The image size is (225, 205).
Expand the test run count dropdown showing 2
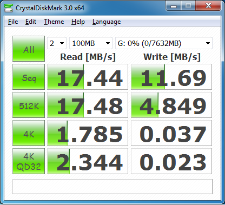[x=57, y=43]
